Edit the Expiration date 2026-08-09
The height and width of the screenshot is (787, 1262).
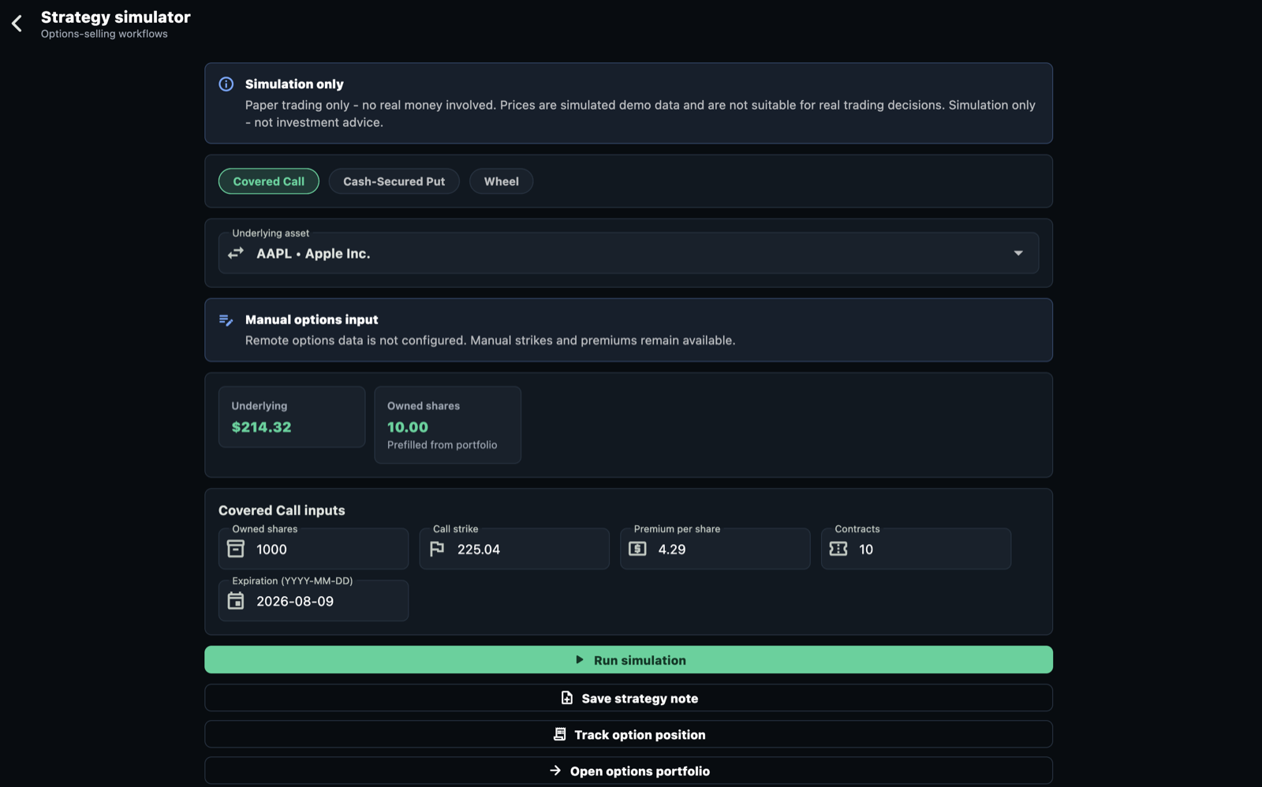tap(313, 601)
